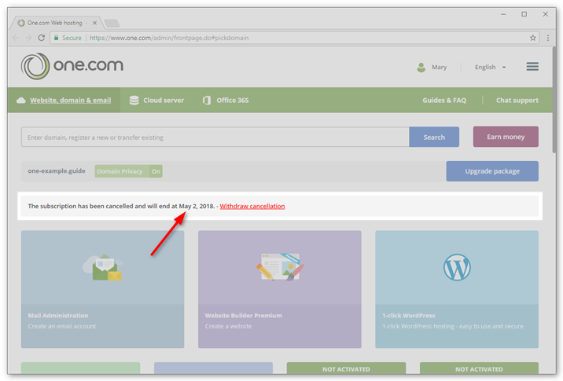Viewport: 563px width, 381px height.
Task: Open Mail Administration card title
Action: point(58,315)
